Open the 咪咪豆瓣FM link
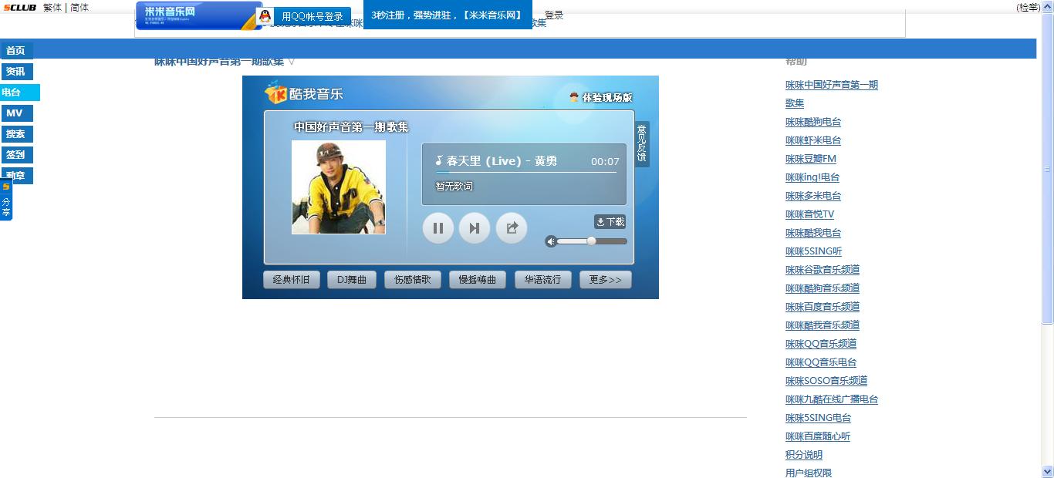Screen dimensions: 1054x478 click(x=811, y=159)
